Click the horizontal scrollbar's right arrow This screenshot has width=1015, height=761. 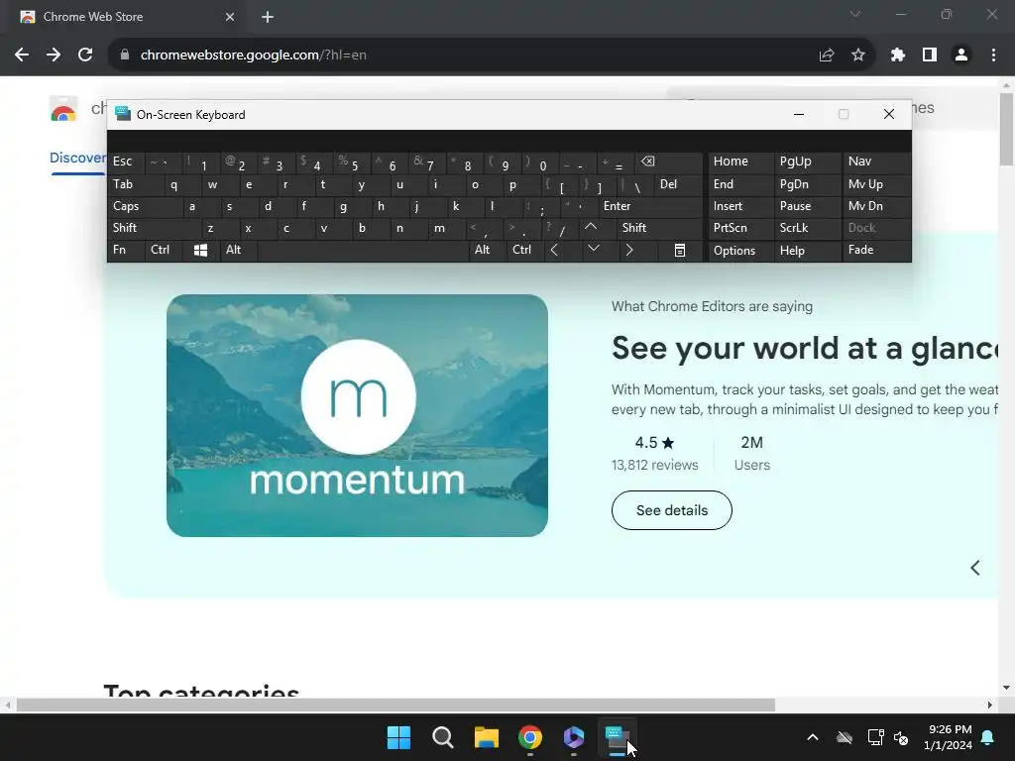coord(990,706)
